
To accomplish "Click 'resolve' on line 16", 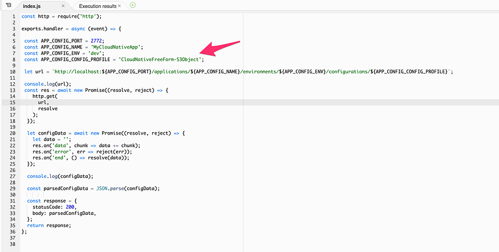I will click(48, 108).
